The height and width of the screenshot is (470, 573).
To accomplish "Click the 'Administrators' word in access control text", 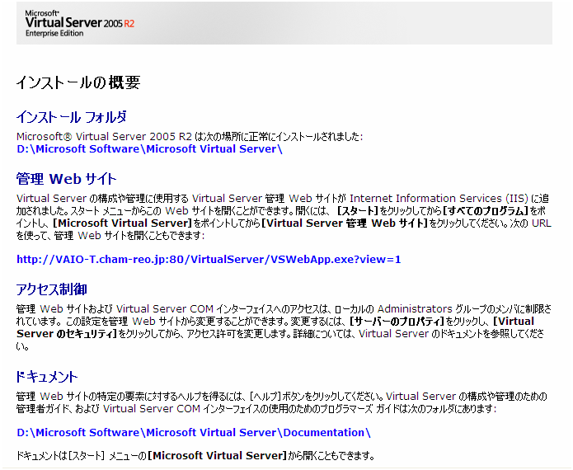I will tap(415, 309).
